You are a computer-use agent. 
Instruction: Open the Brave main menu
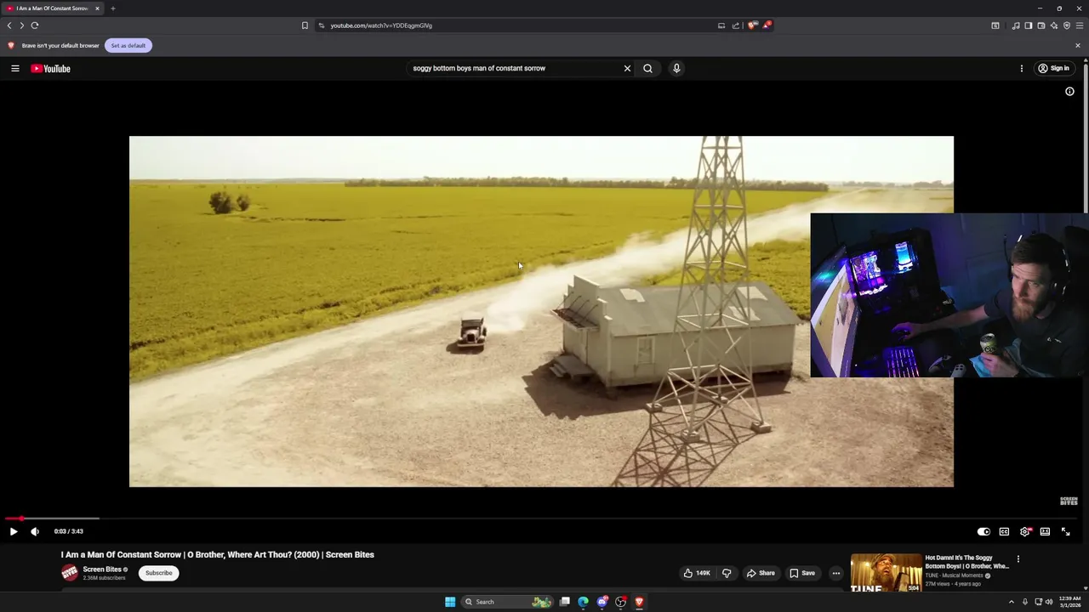1080,25
